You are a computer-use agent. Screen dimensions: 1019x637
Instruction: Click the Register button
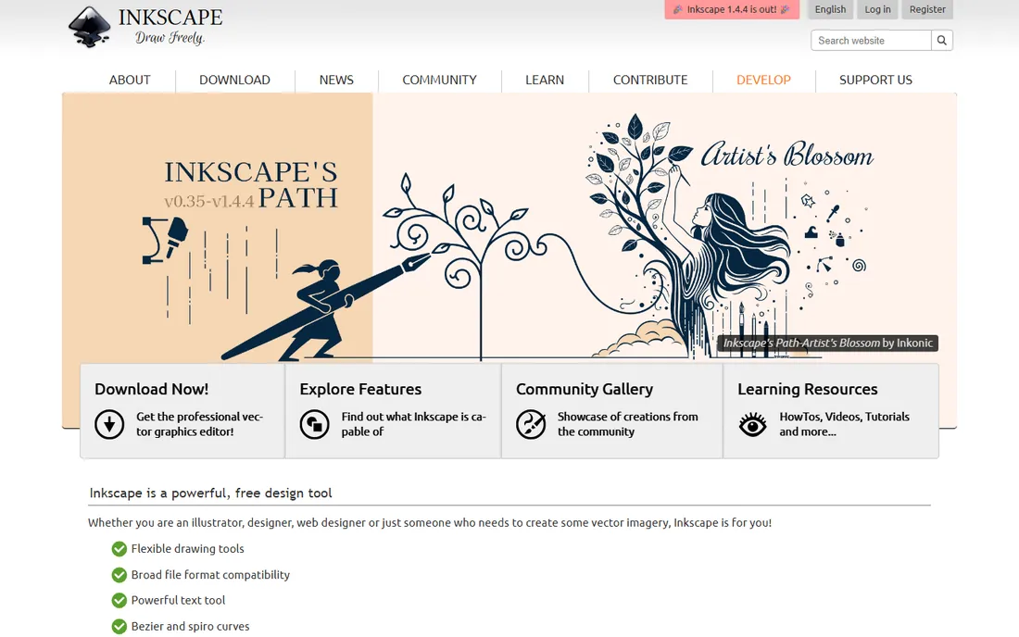927,10
